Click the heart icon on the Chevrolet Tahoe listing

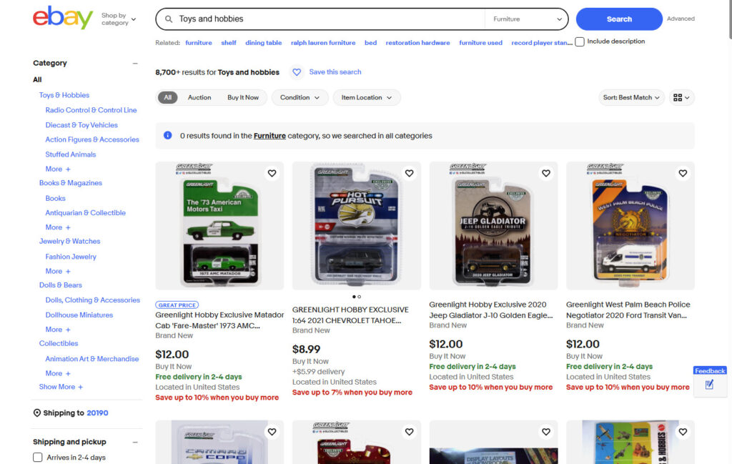pyautogui.click(x=409, y=173)
